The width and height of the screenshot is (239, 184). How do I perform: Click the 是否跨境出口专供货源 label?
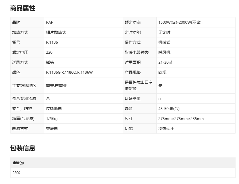pos(138,85)
